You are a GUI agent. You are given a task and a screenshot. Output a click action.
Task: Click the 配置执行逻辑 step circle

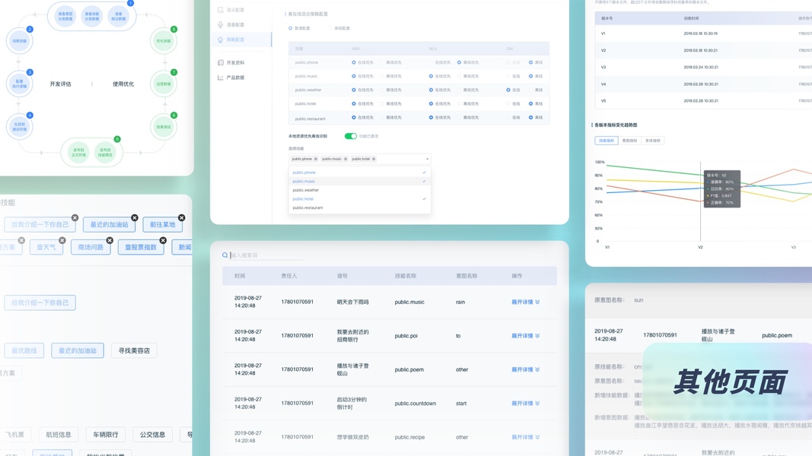point(19,84)
